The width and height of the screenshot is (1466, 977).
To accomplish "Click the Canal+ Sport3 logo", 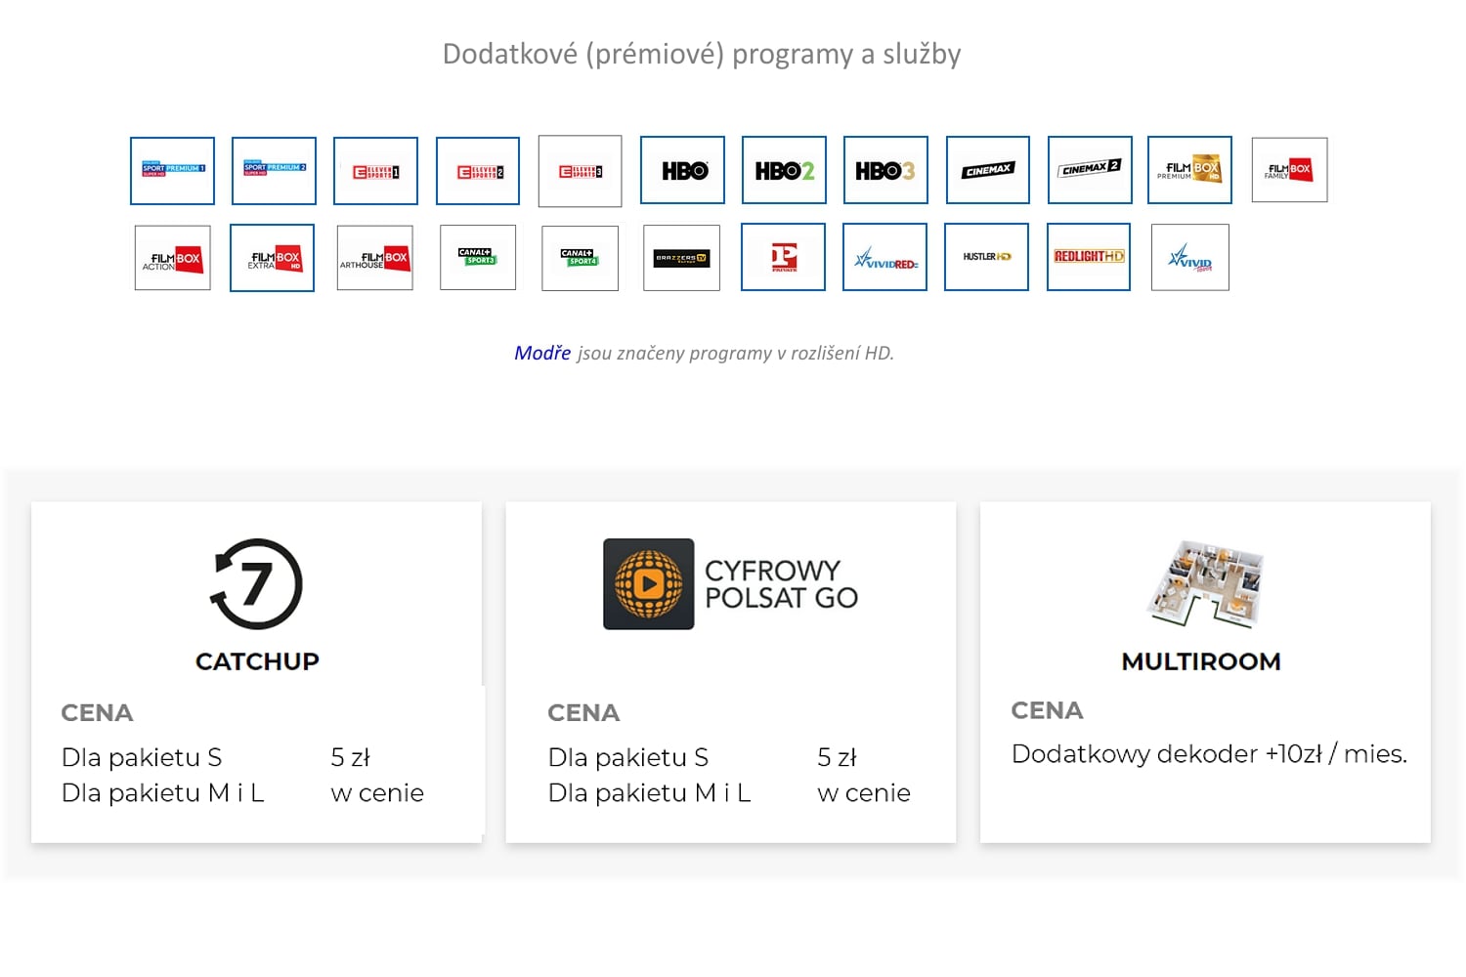I will pos(478,258).
